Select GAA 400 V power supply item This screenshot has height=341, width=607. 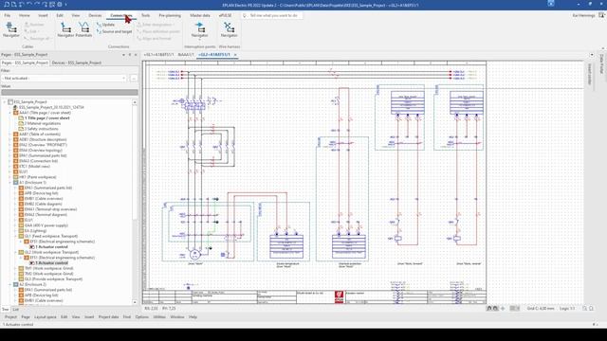pyautogui.click(x=46, y=225)
